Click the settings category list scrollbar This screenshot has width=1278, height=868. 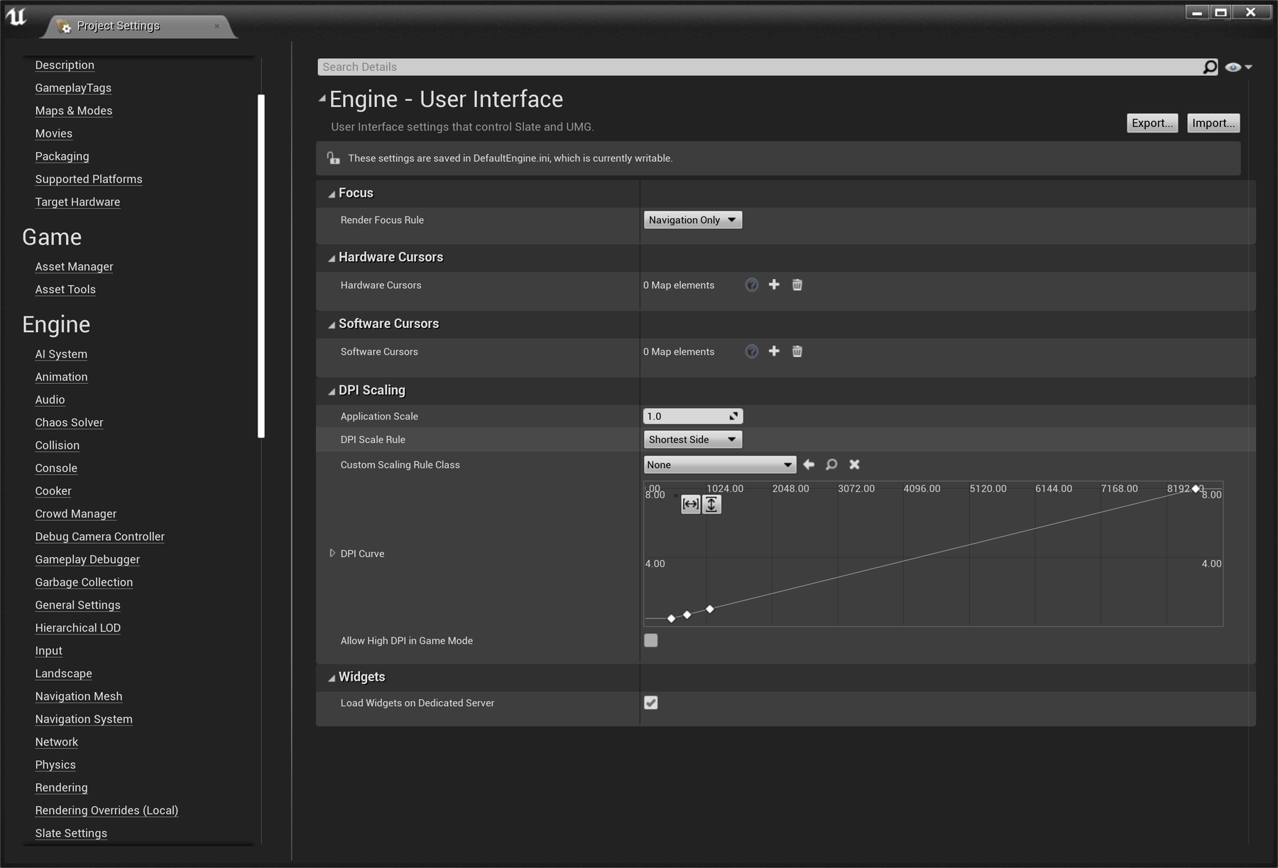pos(261,266)
